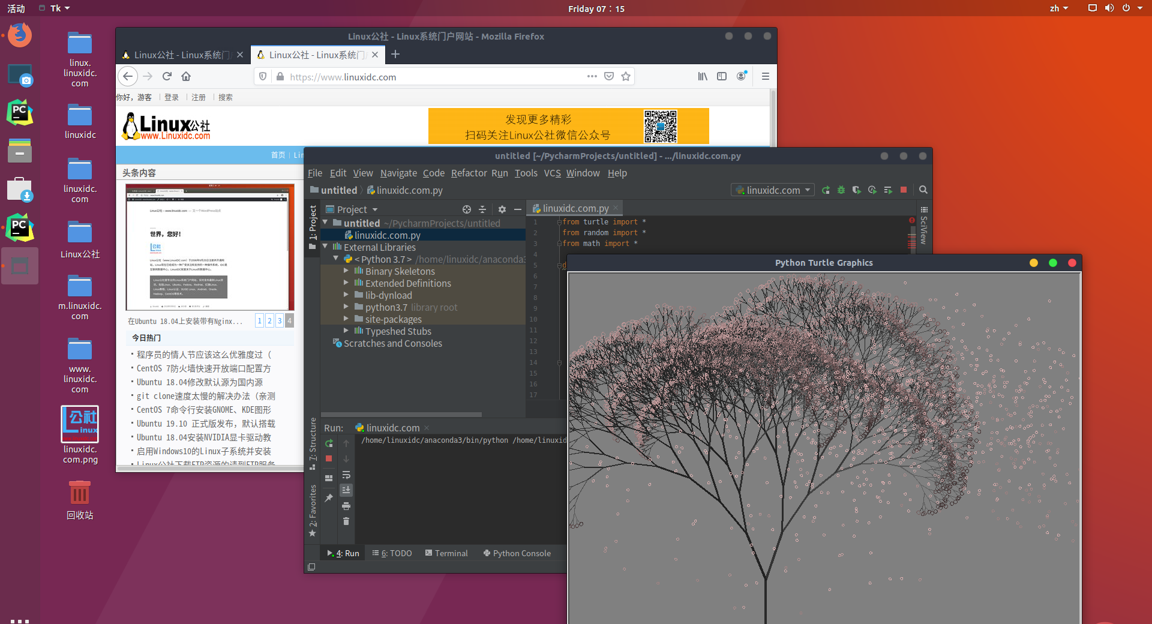The image size is (1152, 624).
Task: Open the VCS menu in PyCharm
Action: pos(552,173)
